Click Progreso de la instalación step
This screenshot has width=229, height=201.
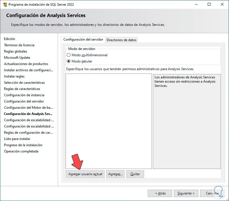coord(23,145)
